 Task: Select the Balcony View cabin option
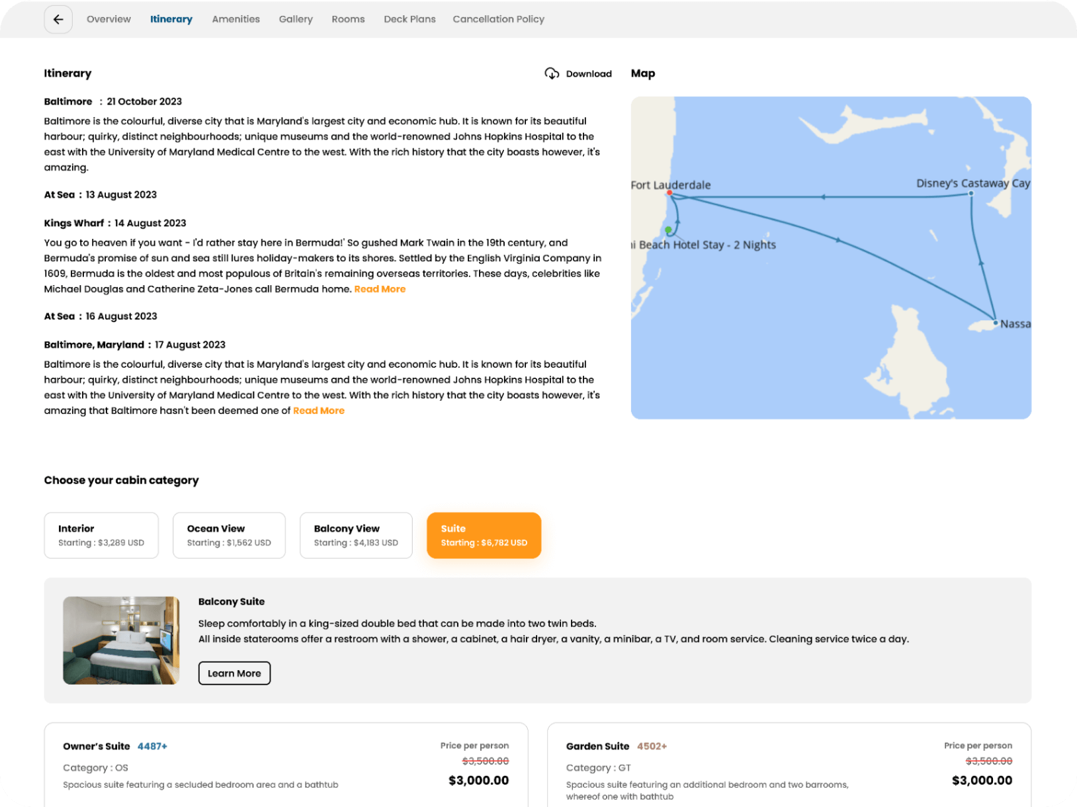(x=356, y=535)
